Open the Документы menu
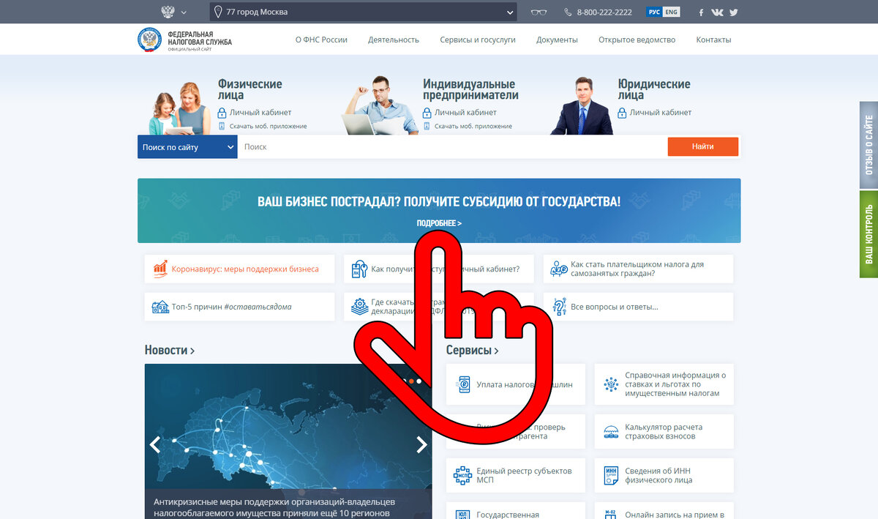Screen dimensions: 878x519 point(557,40)
